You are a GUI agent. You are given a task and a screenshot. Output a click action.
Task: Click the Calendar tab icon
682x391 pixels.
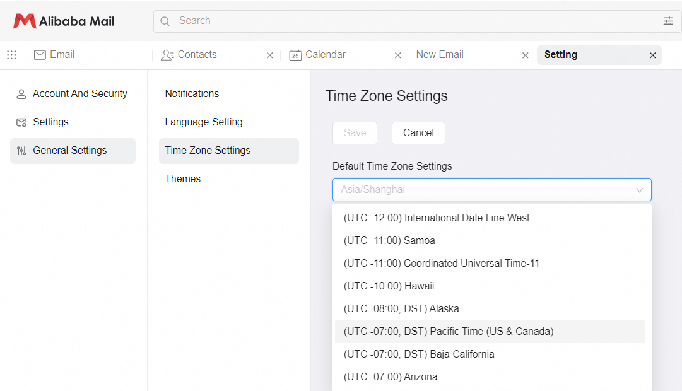point(295,55)
